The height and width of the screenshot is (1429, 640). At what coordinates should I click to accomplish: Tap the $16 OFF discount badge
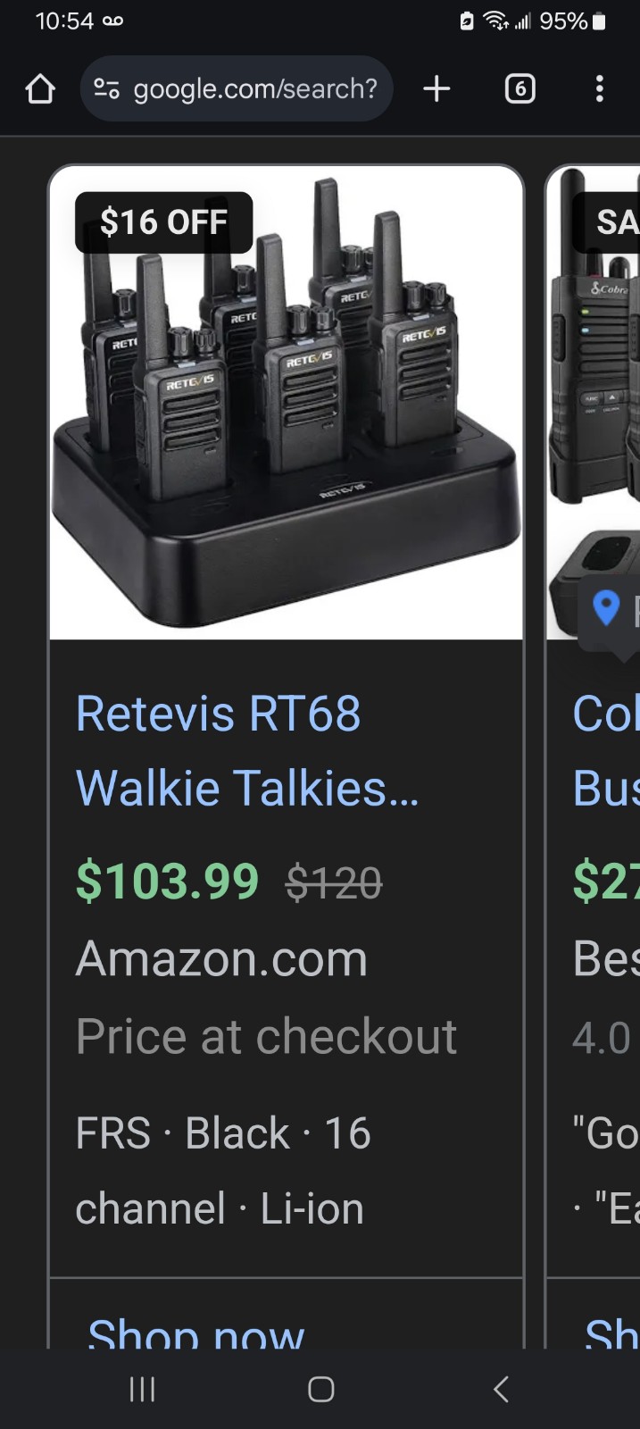(x=163, y=221)
